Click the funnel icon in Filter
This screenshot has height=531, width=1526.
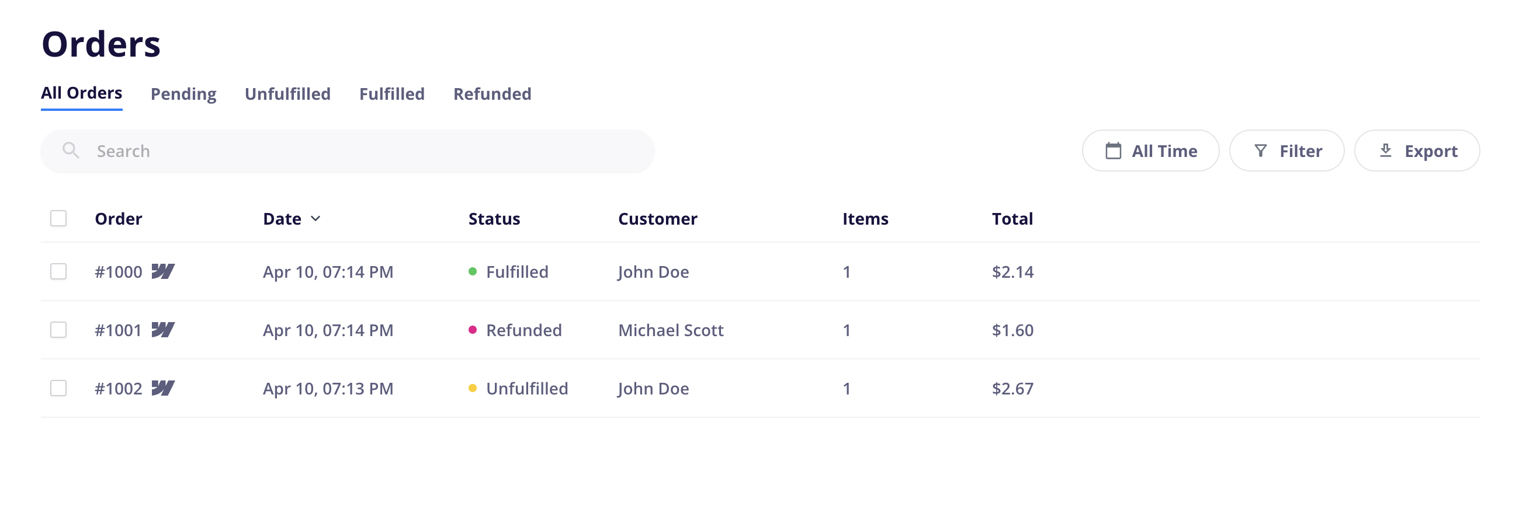1261,151
